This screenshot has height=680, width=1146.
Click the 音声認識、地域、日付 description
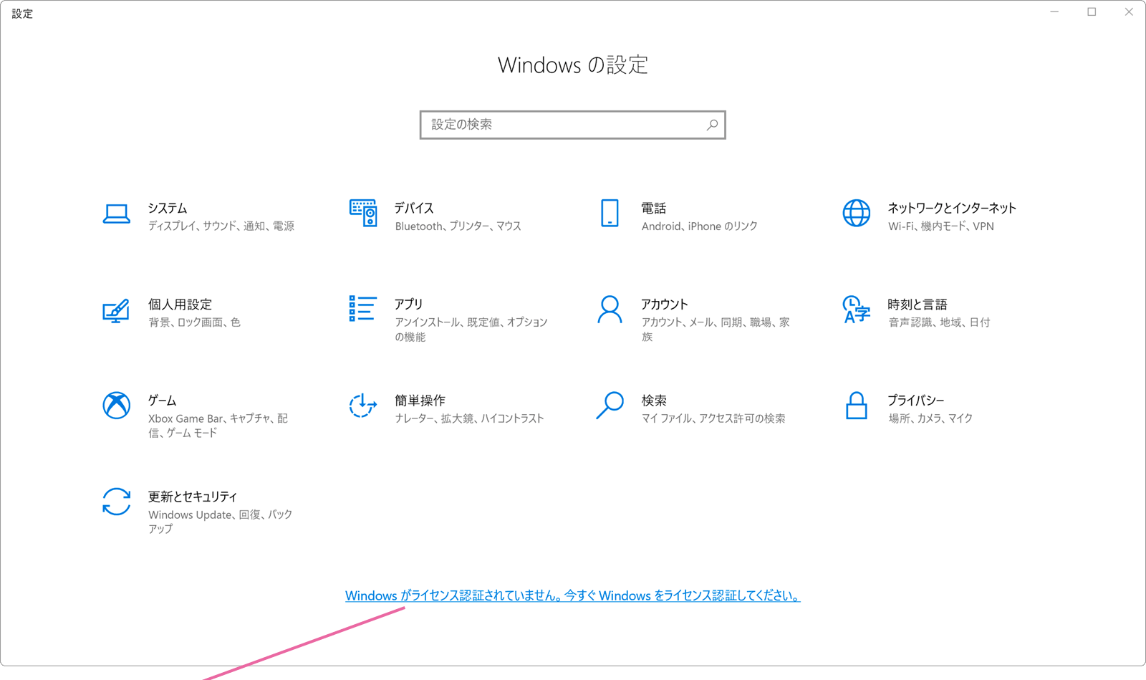(939, 322)
